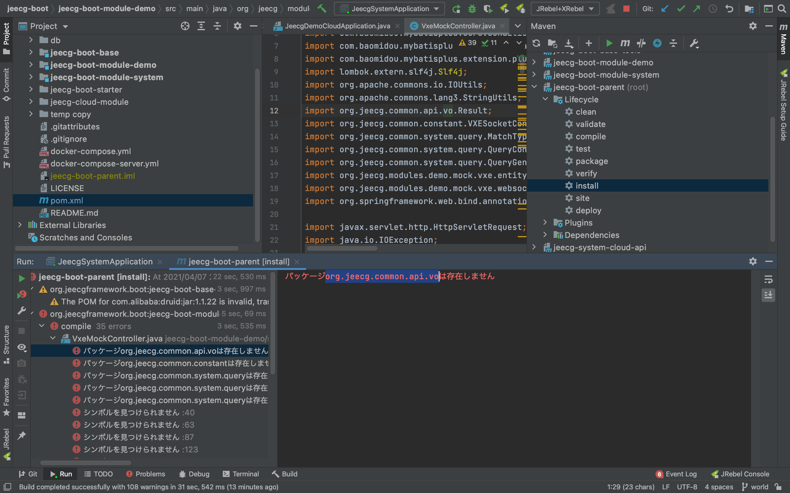Screen dimensions: 790x493
Task: Click the UTF-8 encoding in status bar
Action: (687, 487)
